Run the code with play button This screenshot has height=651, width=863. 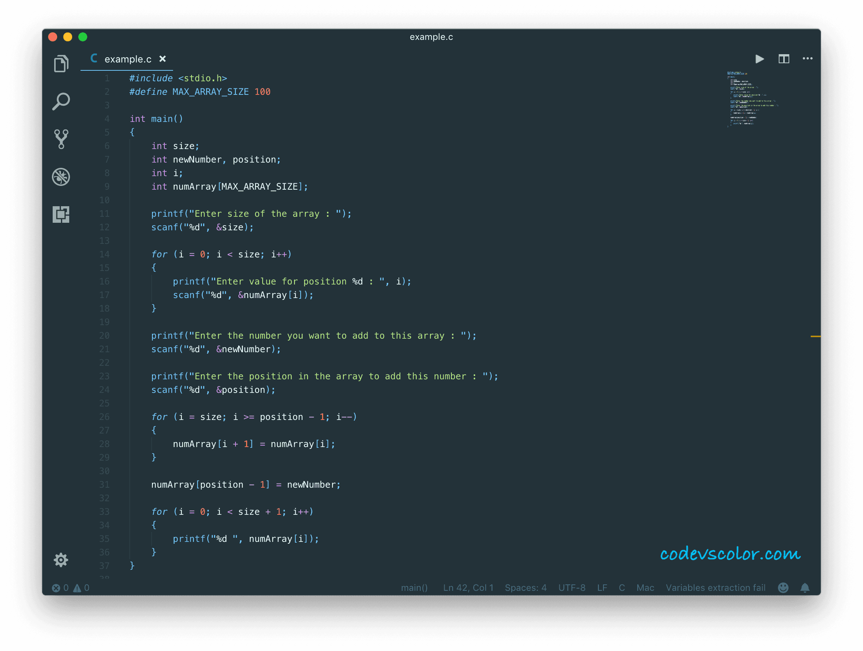coord(759,59)
